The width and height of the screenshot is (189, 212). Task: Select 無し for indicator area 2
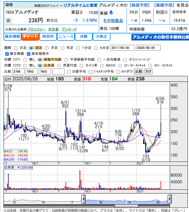pos(25,66)
